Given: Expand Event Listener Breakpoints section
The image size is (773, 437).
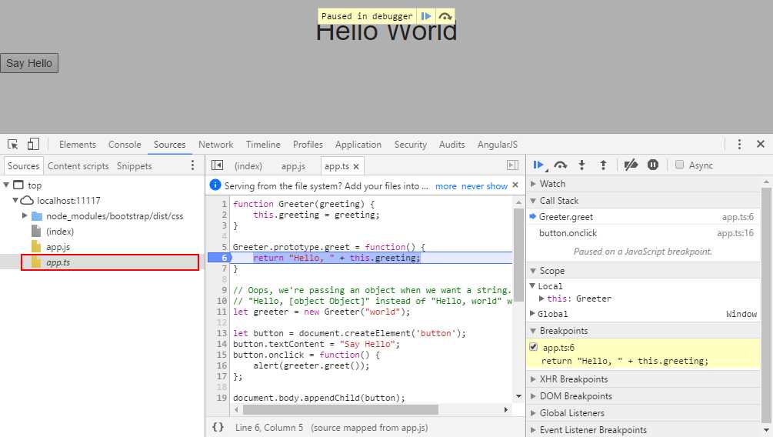Looking at the screenshot, I should [x=533, y=429].
